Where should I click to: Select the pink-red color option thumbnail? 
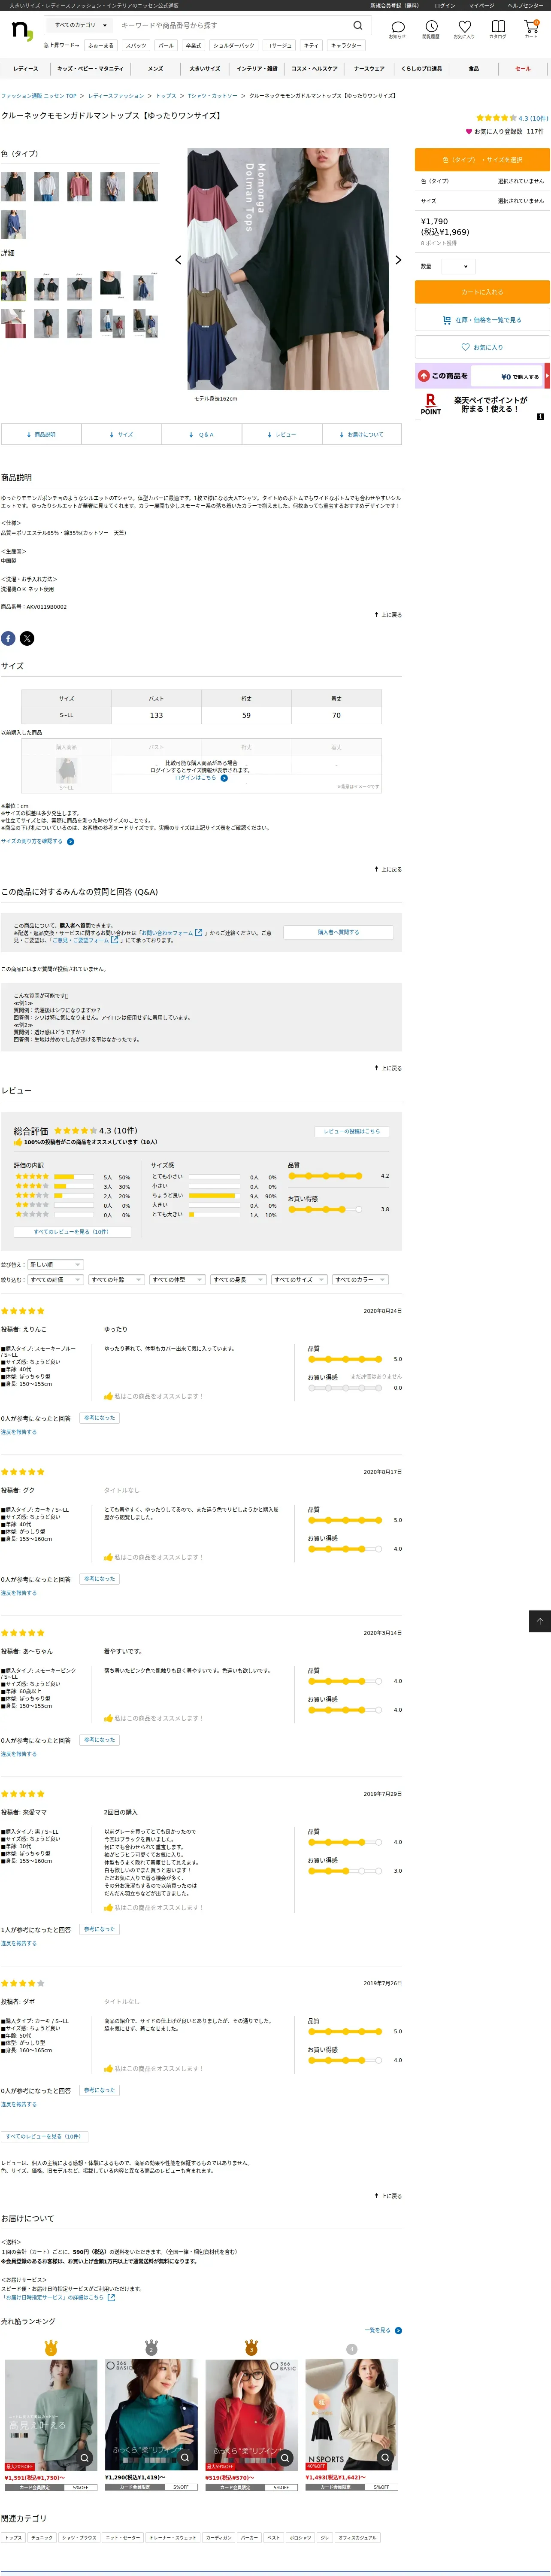point(79,187)
